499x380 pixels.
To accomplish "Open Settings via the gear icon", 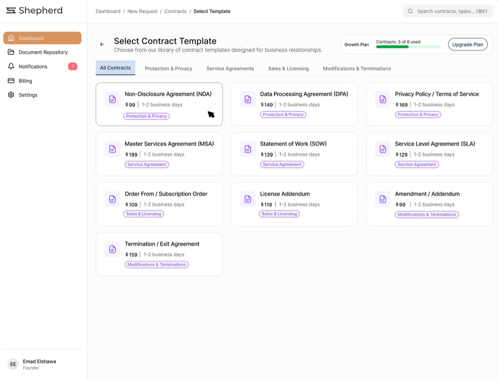I will pos(11,95).
